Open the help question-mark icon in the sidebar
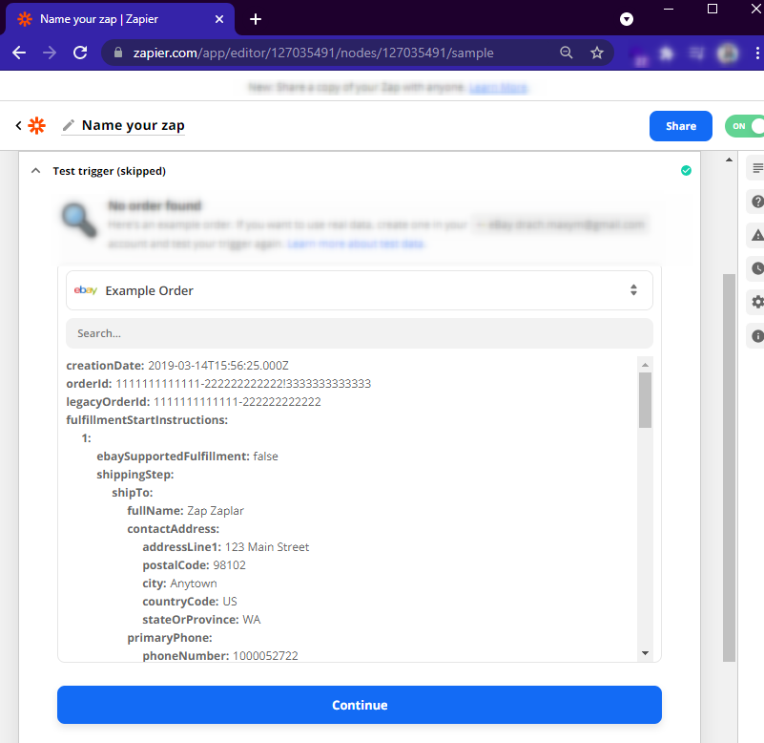 point(757,202)
